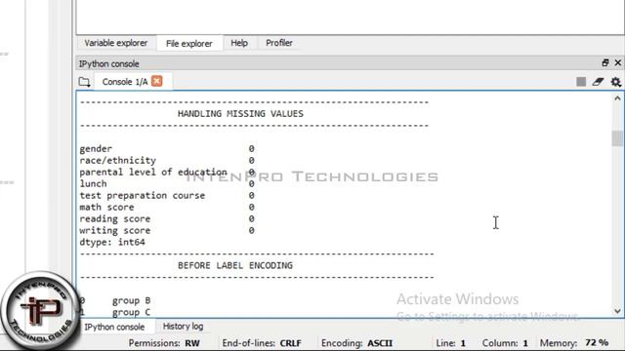Switch to the Profiler tab
This screenshot has width=625, height=351.
tap(279, 43)
